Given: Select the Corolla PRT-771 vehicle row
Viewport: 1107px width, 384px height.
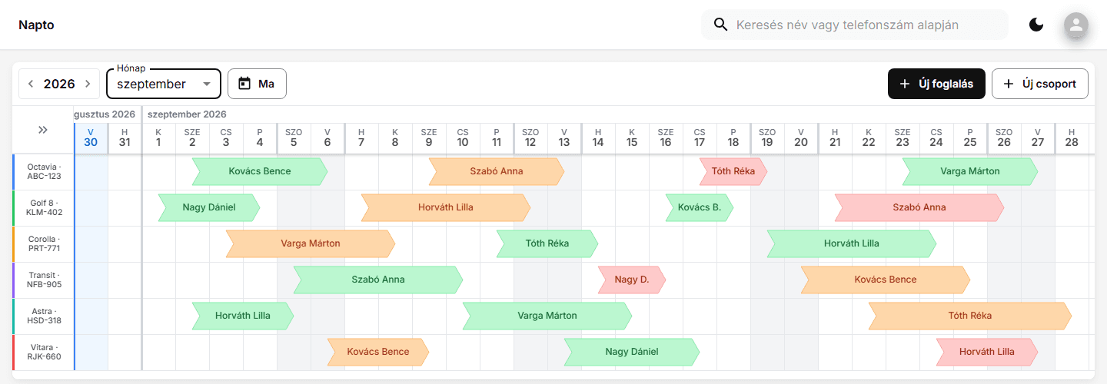Looking at the screenshot, I should 43,243.
